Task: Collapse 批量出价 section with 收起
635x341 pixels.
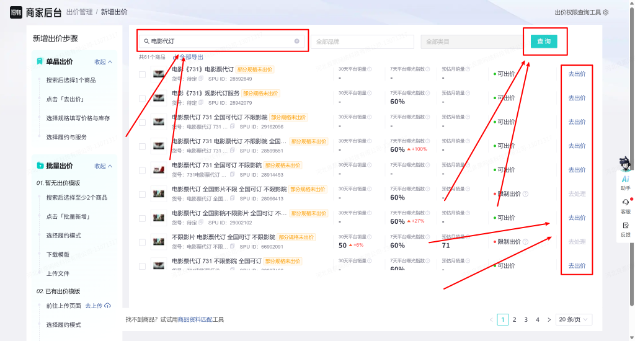Action: [104, 166]
